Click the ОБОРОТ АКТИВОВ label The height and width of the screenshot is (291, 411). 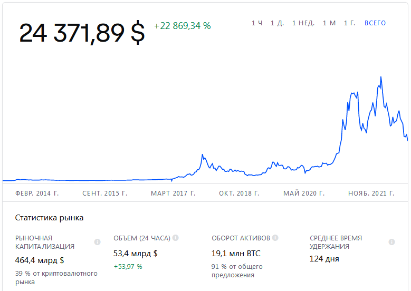click(x=241, y=238)
